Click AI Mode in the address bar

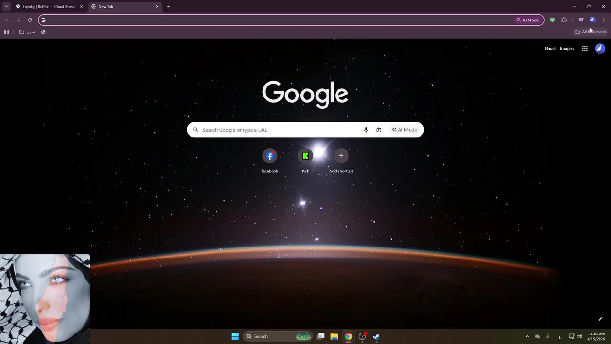pyautogui.click(x=527, y=20)
